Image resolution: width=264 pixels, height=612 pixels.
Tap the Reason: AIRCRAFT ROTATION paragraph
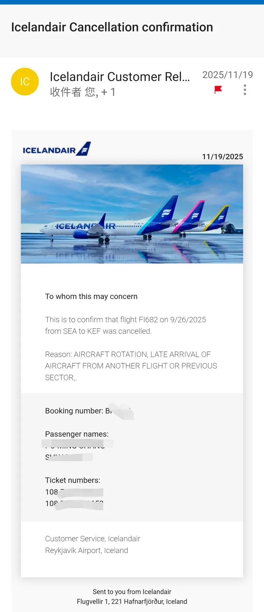[131, 366]
